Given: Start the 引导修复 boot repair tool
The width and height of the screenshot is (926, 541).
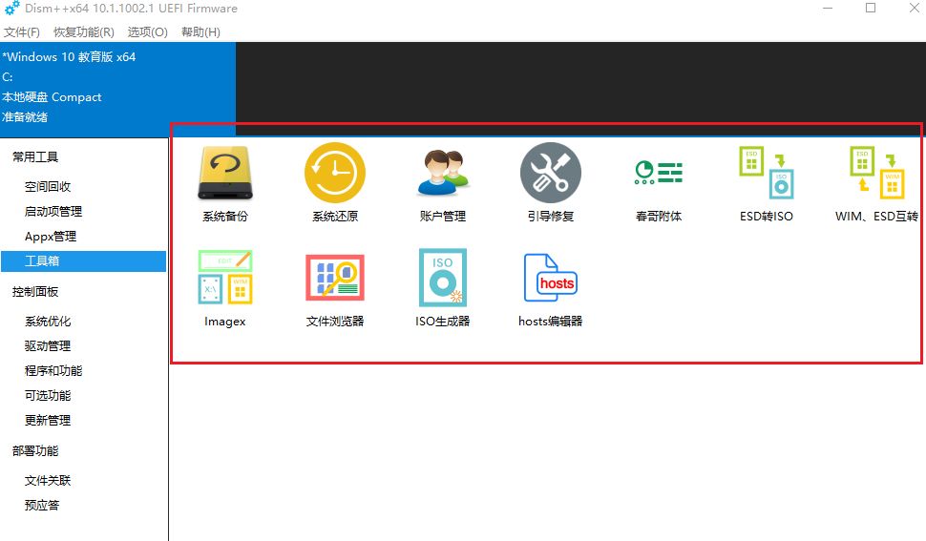Looking at the screenshot, I should (551, 183).
